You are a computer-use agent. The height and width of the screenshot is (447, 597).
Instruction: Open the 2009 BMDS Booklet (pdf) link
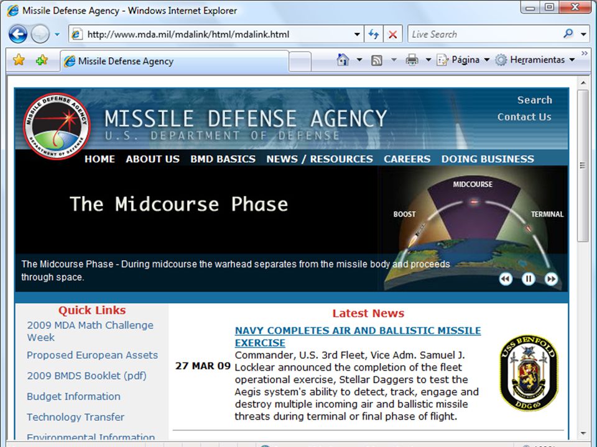[86, 376]
